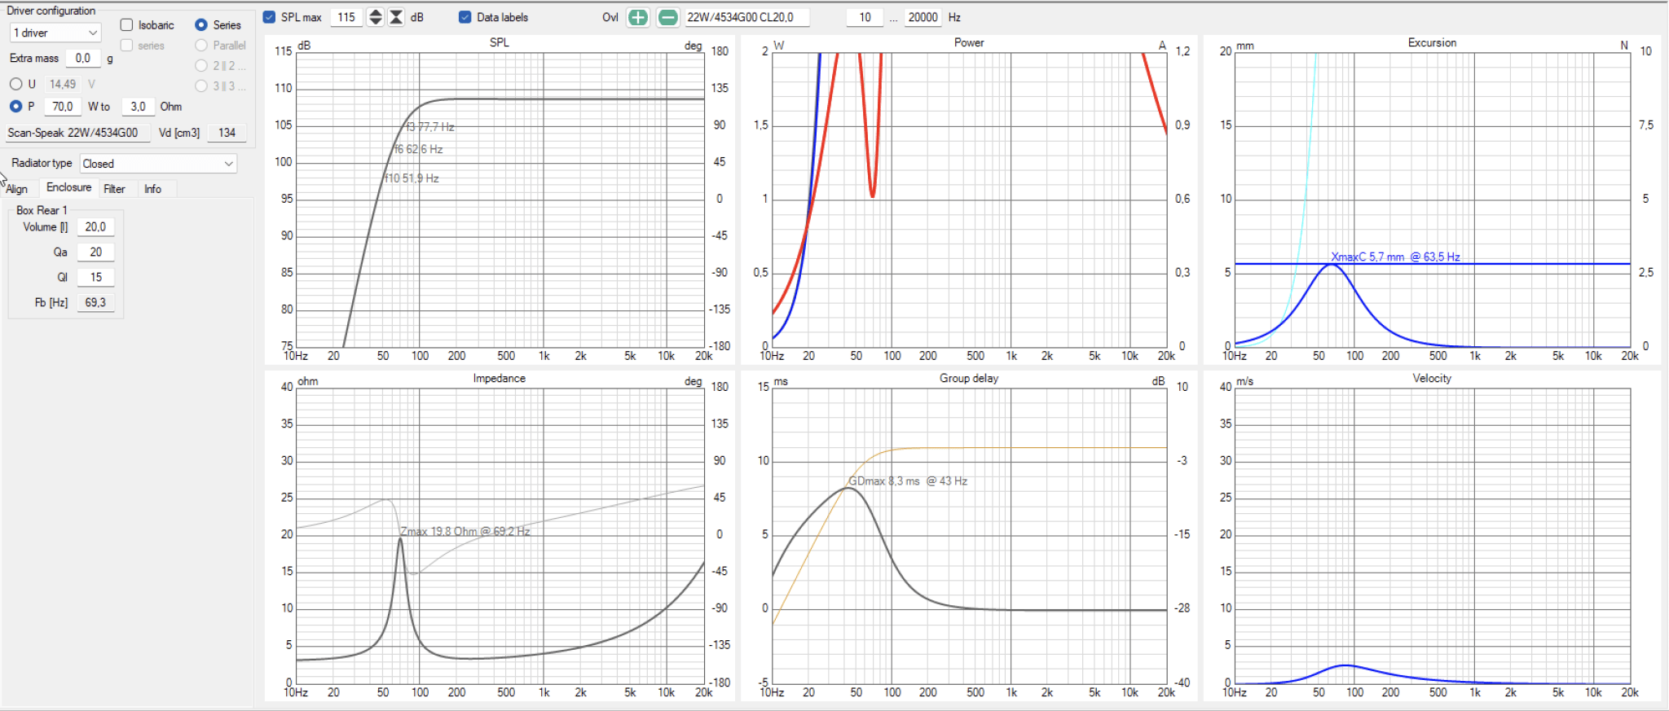1669x711 pixels.
Task: Click the Power chart title
Action: (969, 42)
